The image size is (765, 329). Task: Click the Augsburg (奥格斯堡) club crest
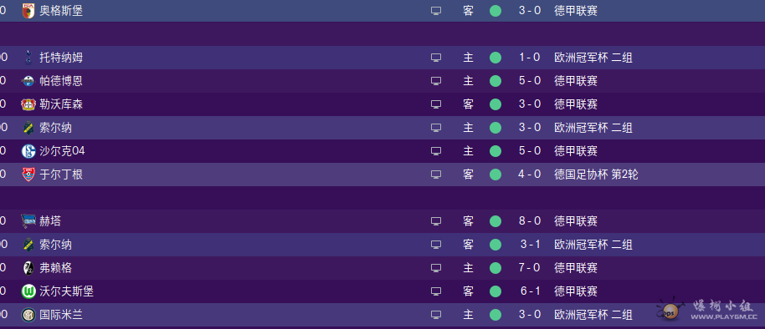(x=28, y=11)
